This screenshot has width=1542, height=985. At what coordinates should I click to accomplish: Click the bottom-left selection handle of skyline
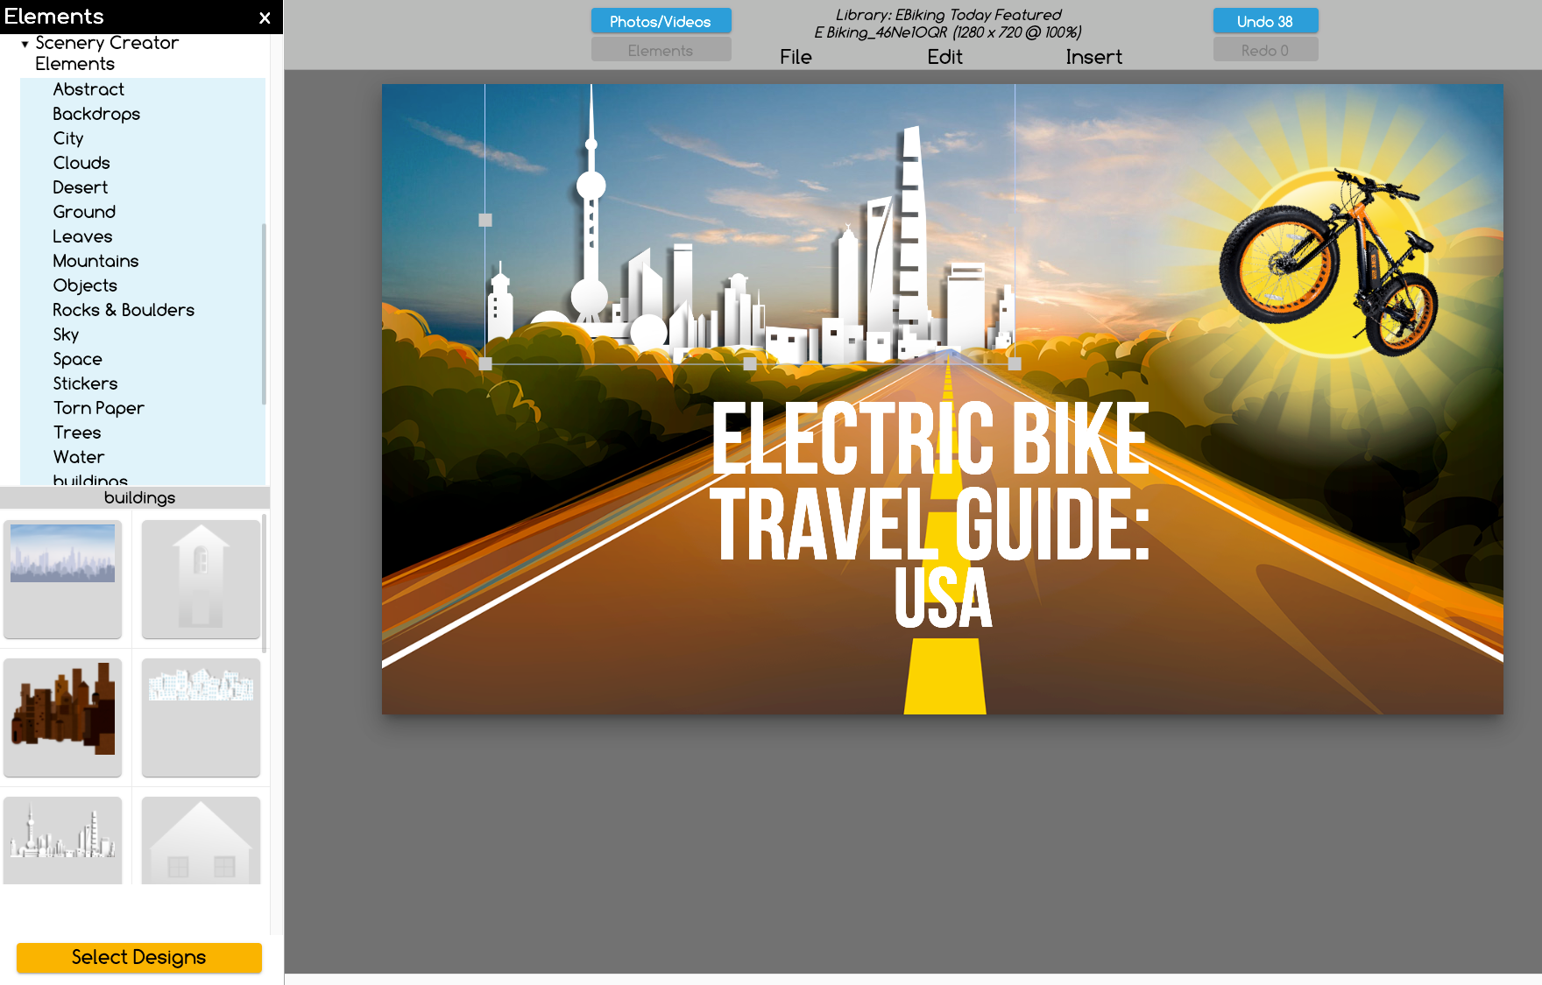tap(485, 364)
